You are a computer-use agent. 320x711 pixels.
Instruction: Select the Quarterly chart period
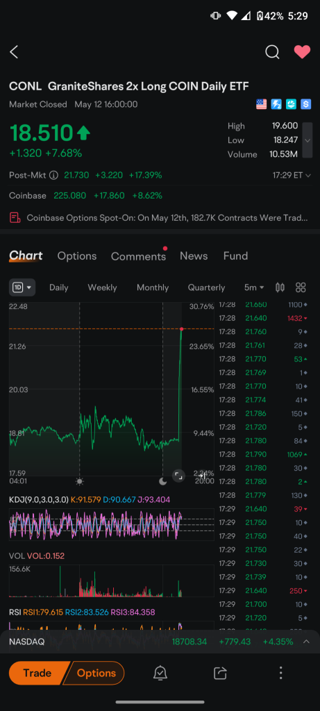206,287
